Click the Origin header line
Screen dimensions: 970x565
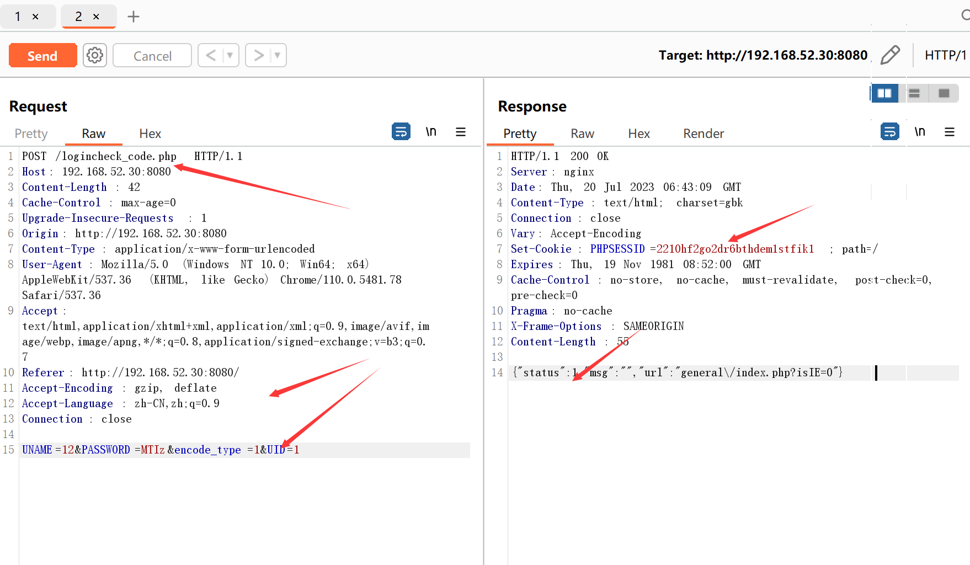point(124,233)
